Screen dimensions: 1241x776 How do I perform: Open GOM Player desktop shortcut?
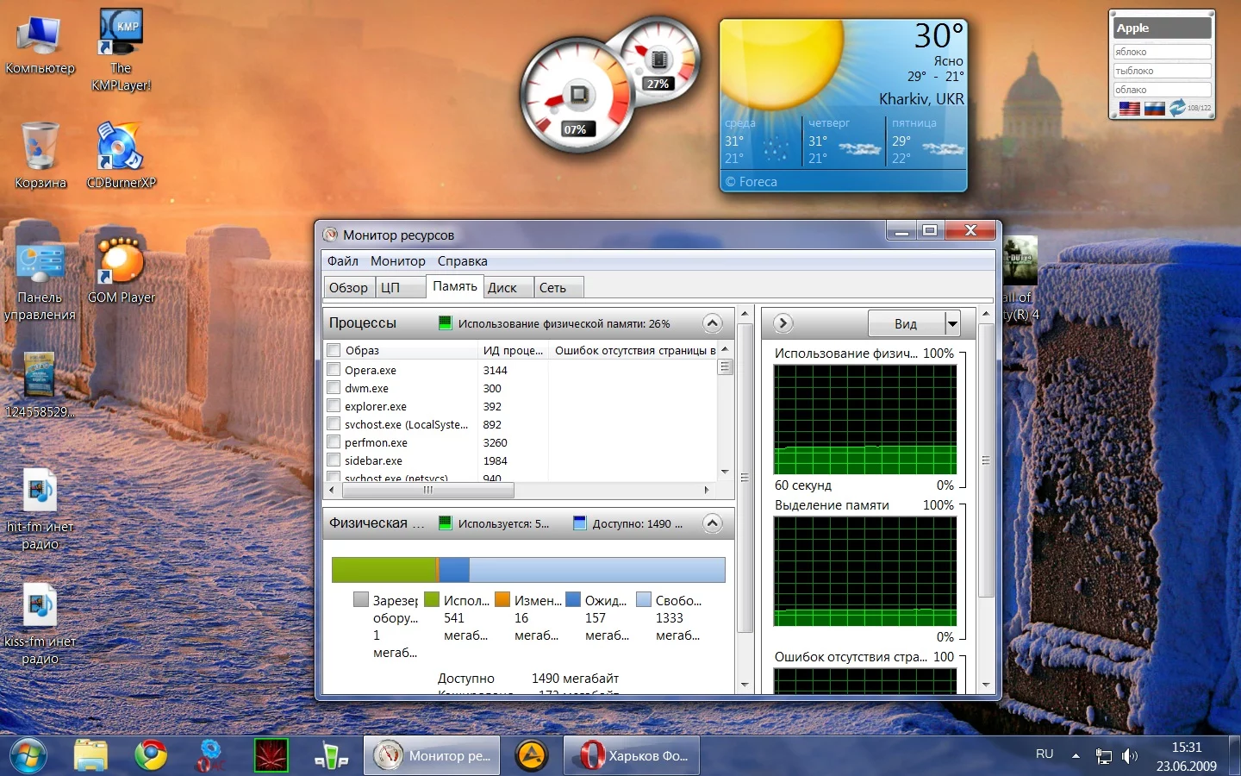click(121, 262)
